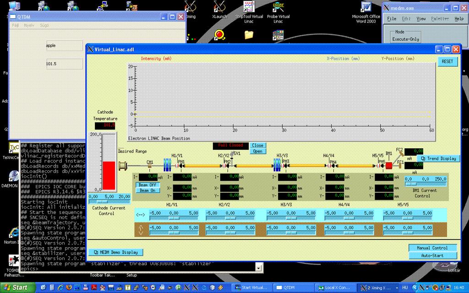Select the CM1 current monitor icon

(x=150, y=166)
